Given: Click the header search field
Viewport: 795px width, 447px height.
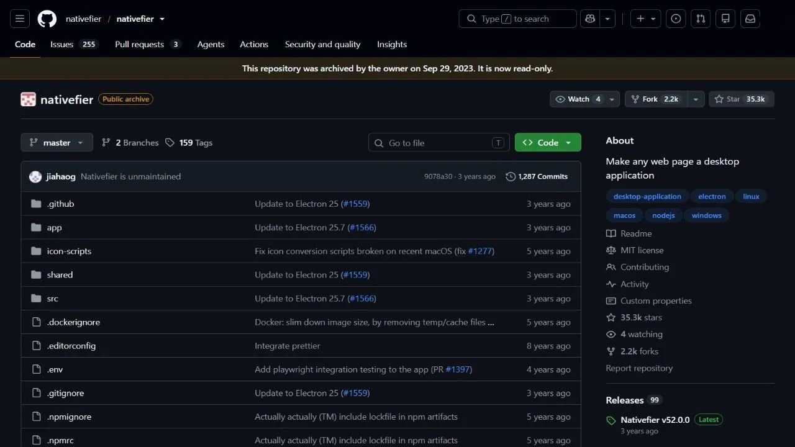Looking at the screenshot, I should 517,19.
